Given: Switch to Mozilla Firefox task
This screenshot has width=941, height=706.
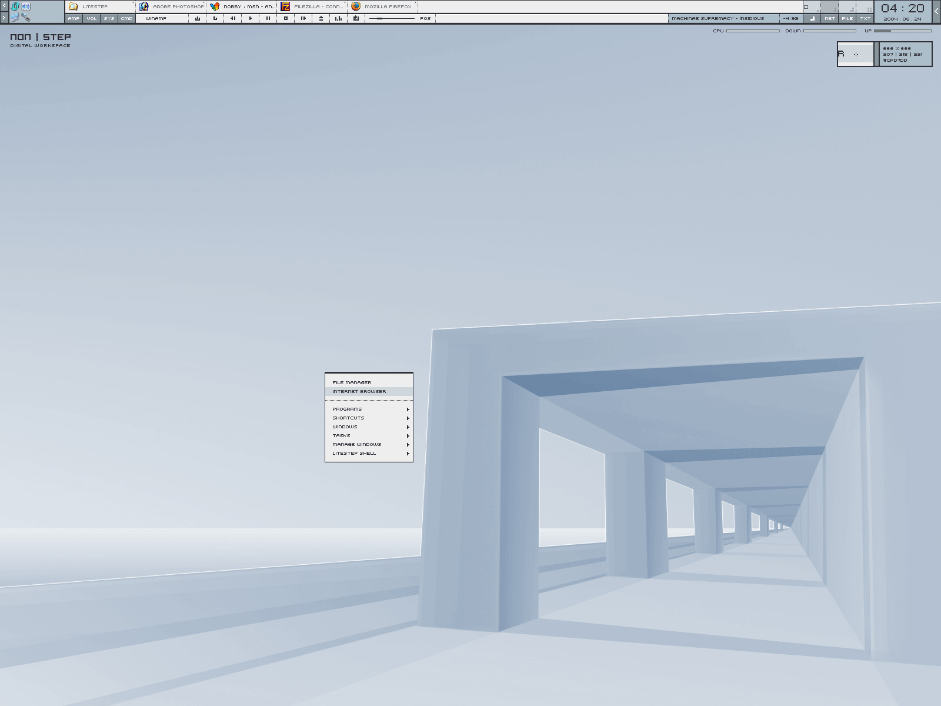Looking at the screenshot, I should pos(356,6).
